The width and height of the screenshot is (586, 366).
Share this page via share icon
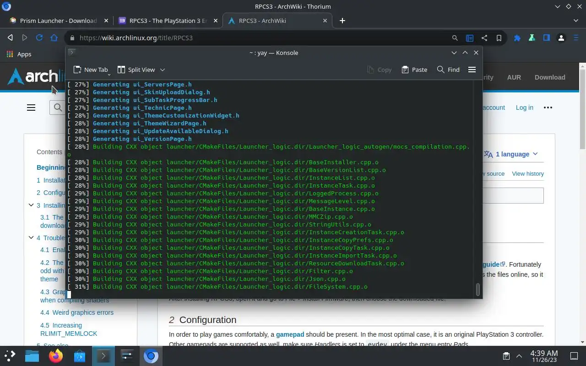point(484,38)
